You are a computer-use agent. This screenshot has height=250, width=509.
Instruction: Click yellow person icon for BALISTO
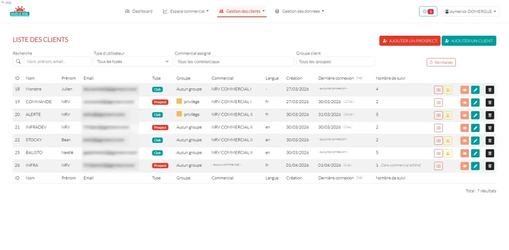[x=448, y=153]
